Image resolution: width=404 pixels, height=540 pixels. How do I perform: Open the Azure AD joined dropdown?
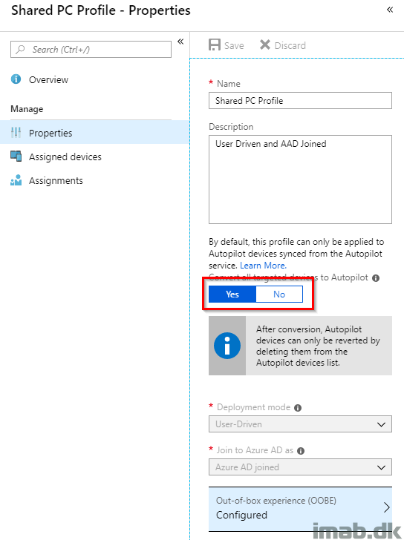(300, 467)
